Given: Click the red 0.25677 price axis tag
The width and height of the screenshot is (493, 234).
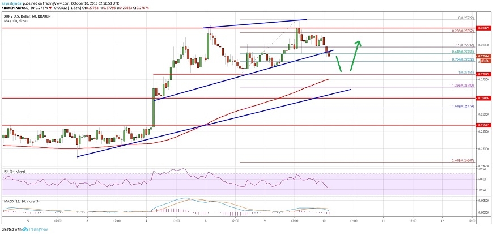Looking at the screenshot, I should coord(483,125).
